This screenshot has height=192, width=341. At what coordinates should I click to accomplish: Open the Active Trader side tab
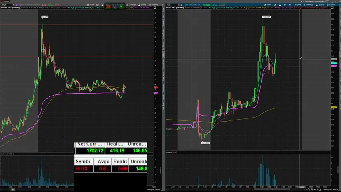[164, 34]
